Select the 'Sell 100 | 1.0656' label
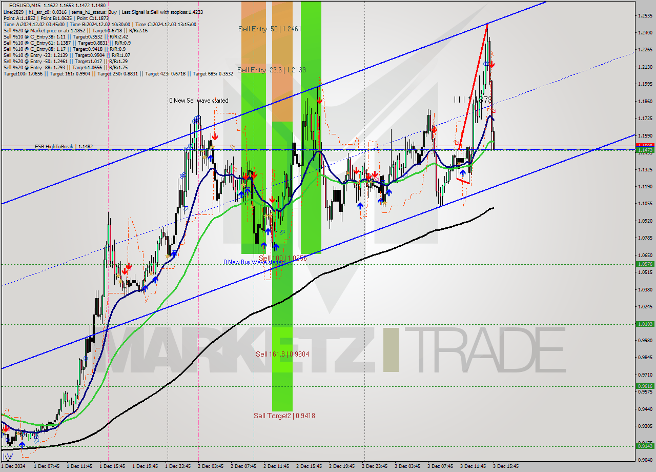 click(282, 258)
